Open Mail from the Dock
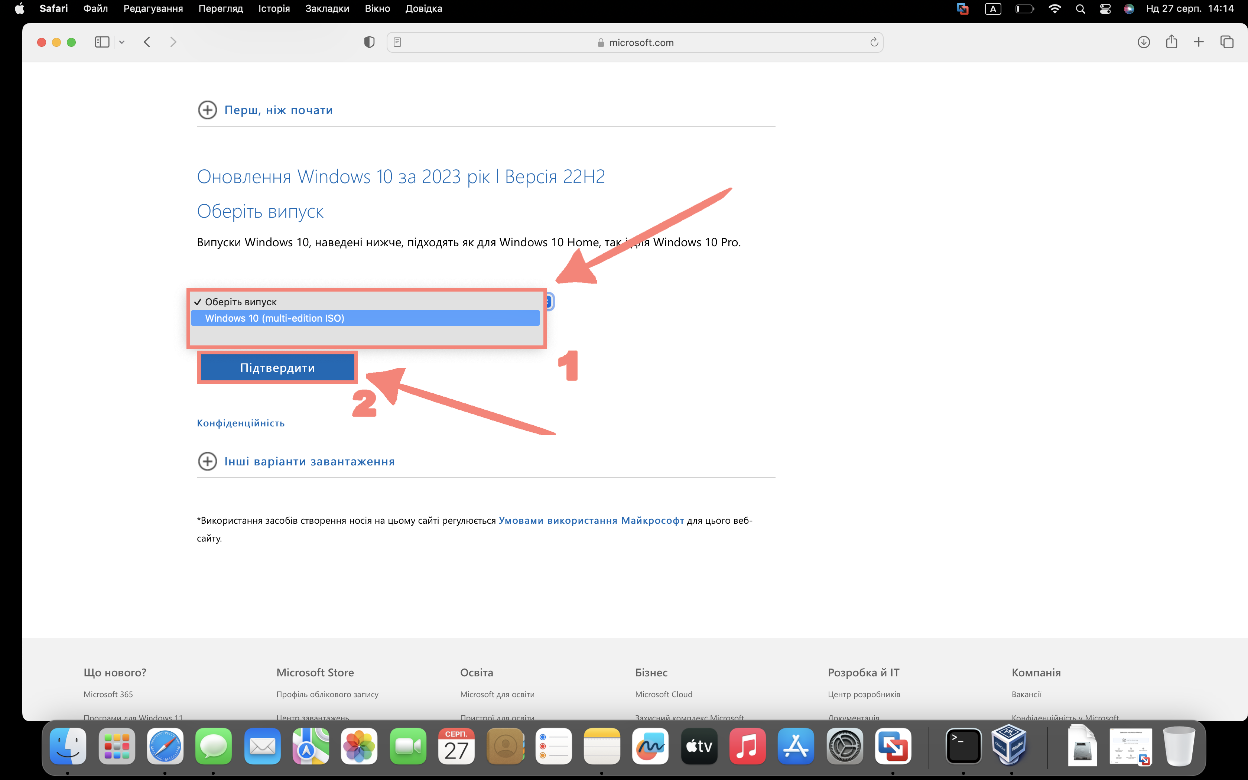 (262, 746)
